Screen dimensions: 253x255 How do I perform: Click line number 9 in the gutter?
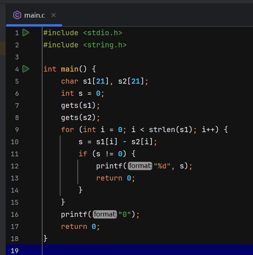[x=16, y=130]
